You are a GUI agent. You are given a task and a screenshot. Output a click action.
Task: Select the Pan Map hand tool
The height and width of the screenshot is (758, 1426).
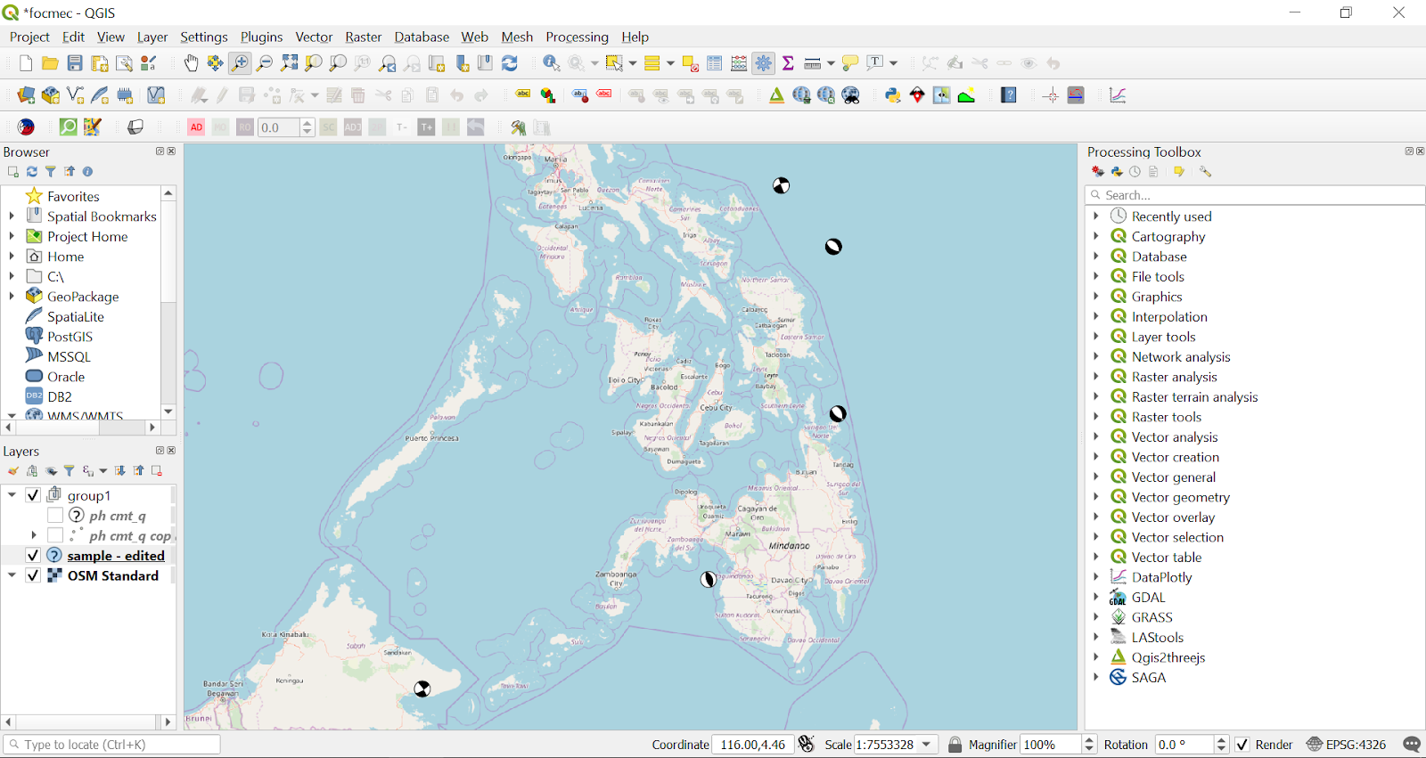191,63
